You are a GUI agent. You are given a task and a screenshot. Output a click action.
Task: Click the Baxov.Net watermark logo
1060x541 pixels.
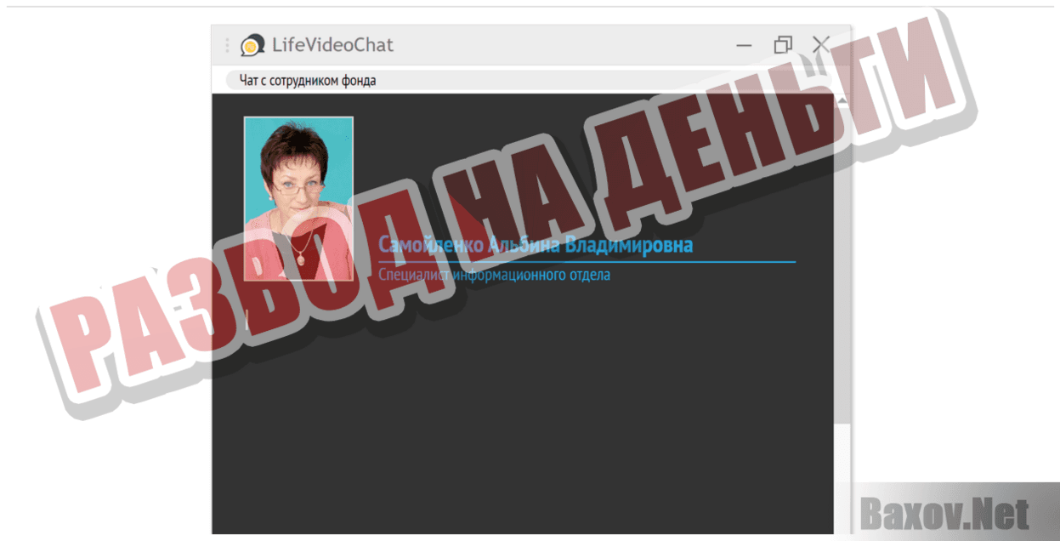point(944,513)
